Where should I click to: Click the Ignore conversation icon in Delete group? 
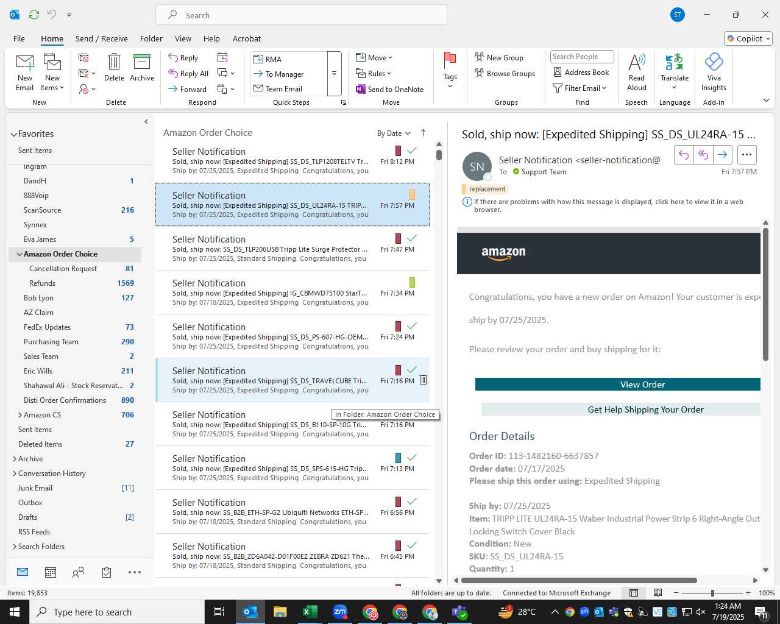(84, 58)
